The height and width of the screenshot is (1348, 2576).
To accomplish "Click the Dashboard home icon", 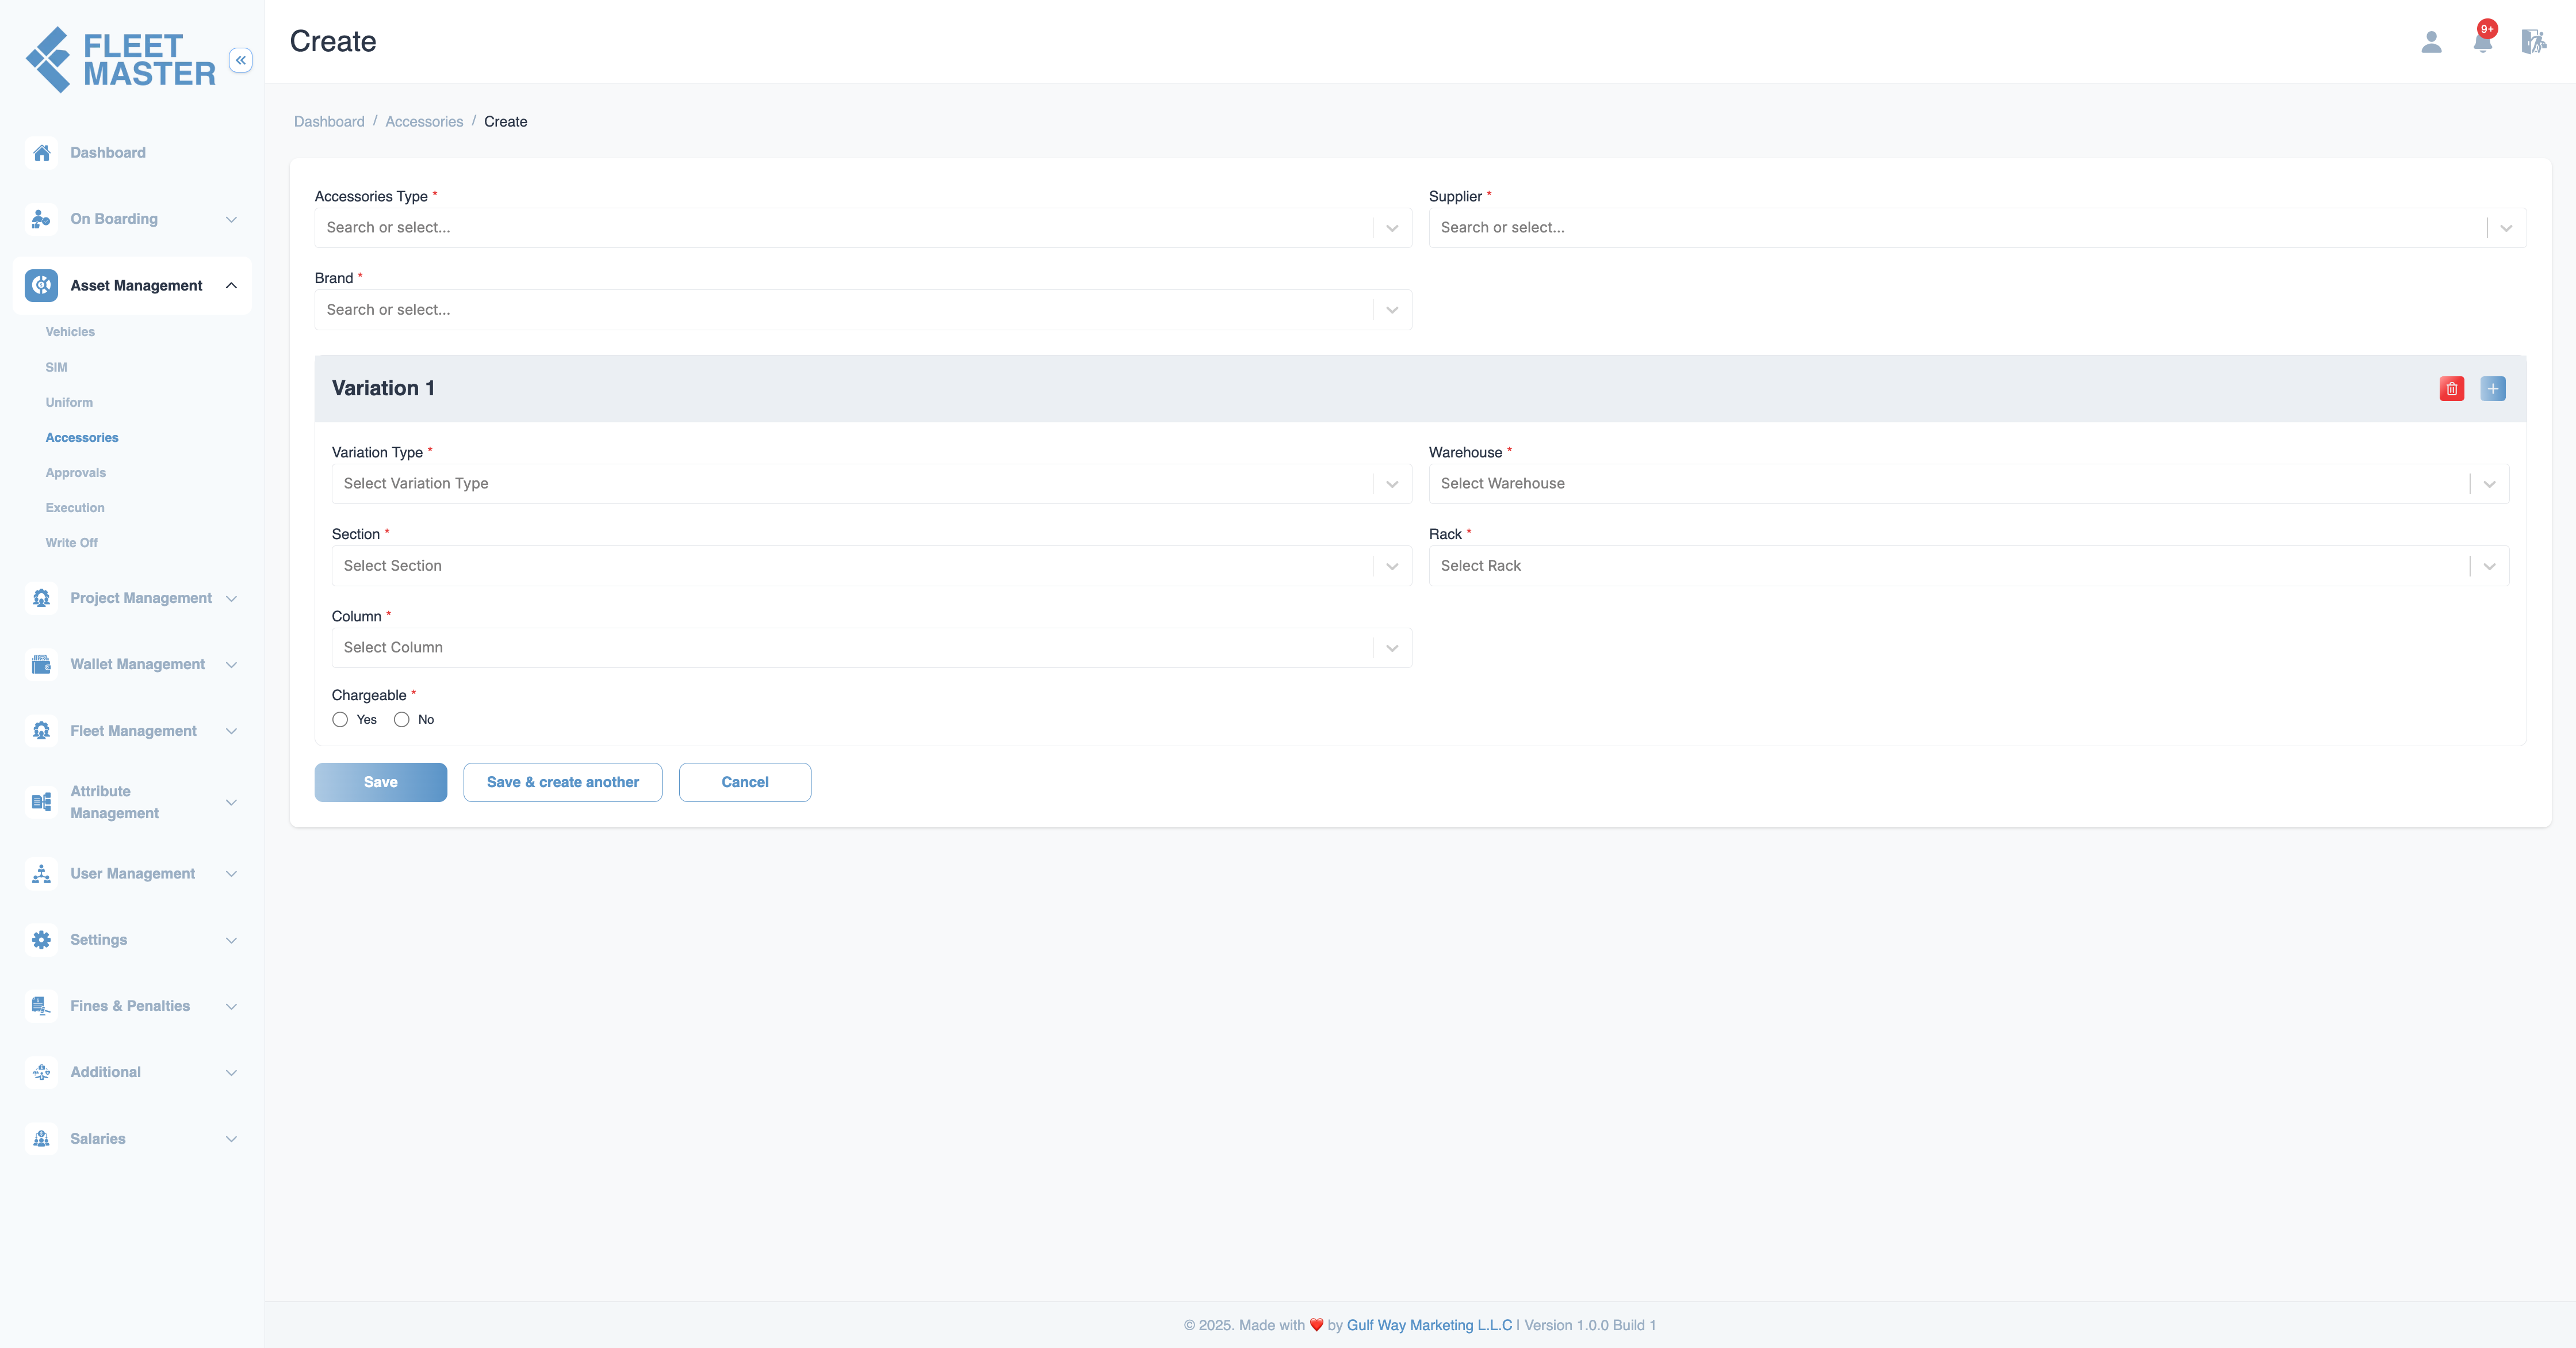I will coord(41,153).
